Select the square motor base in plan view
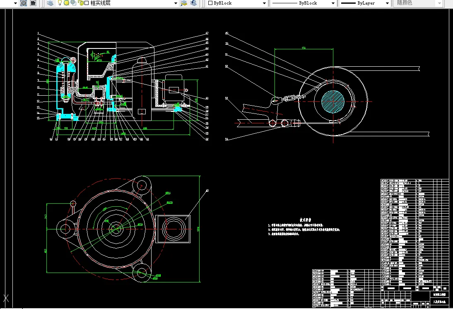 click(x=173, y=229)
